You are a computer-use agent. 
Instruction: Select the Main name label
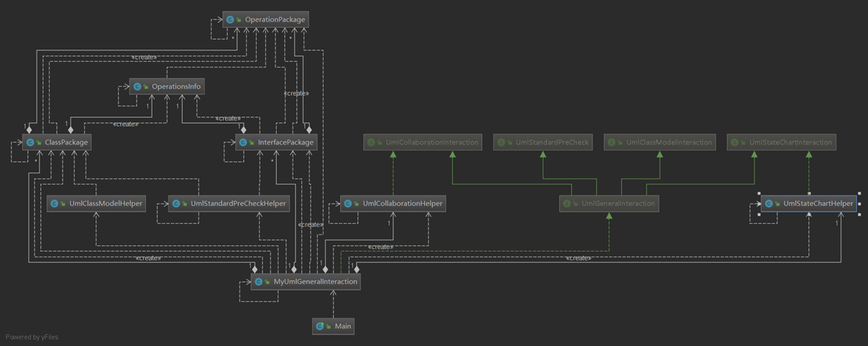click(343, 326)
